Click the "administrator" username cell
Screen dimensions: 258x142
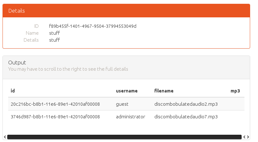130,117
